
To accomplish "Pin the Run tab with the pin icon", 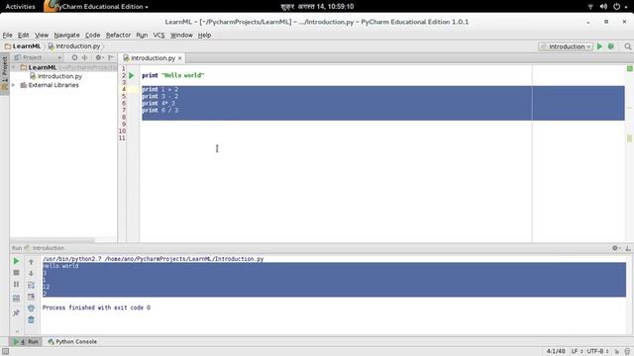I will click(16, 312).
